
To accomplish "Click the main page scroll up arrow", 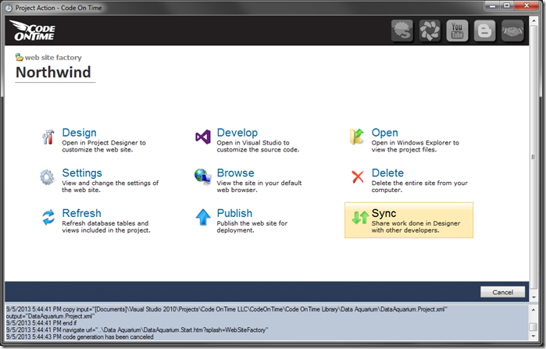I will (534, 20).
